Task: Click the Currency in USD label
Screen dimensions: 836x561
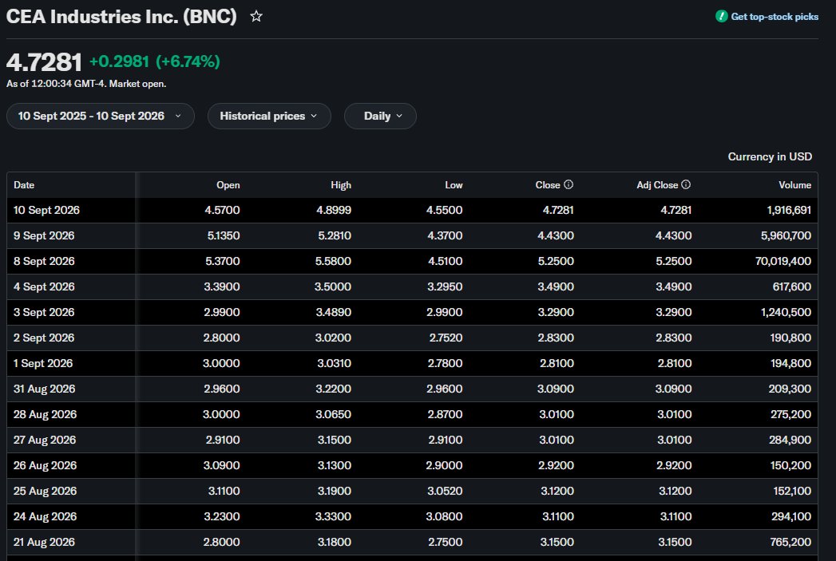Action: [x=770, y=156]
